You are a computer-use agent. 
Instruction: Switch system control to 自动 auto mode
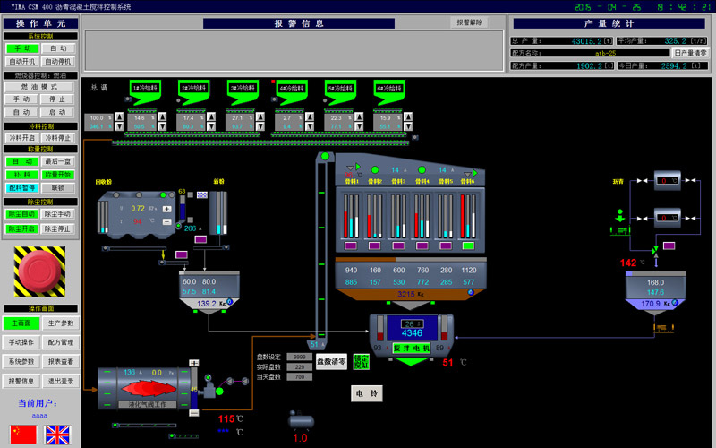coord(58,48)
